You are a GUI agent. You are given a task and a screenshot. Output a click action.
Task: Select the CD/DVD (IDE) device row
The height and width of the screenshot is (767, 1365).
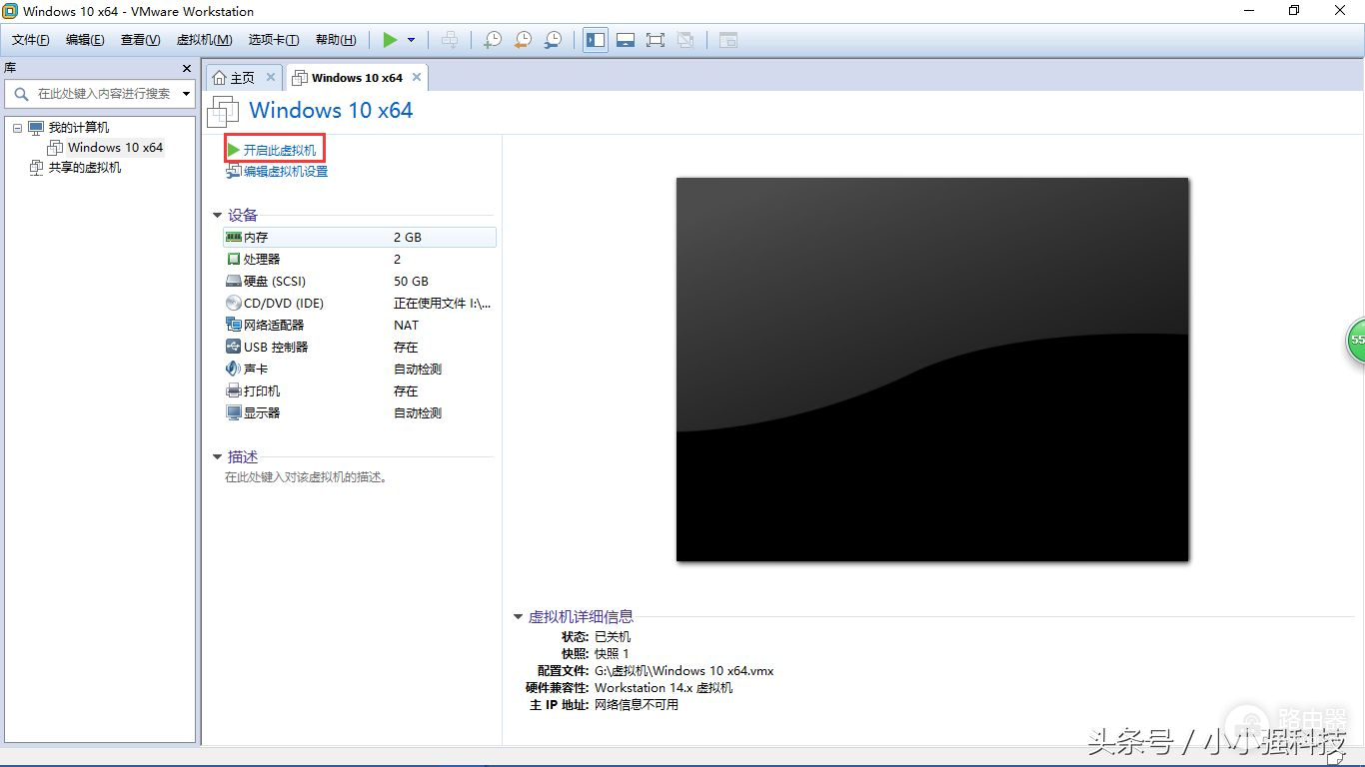[360, 303]
